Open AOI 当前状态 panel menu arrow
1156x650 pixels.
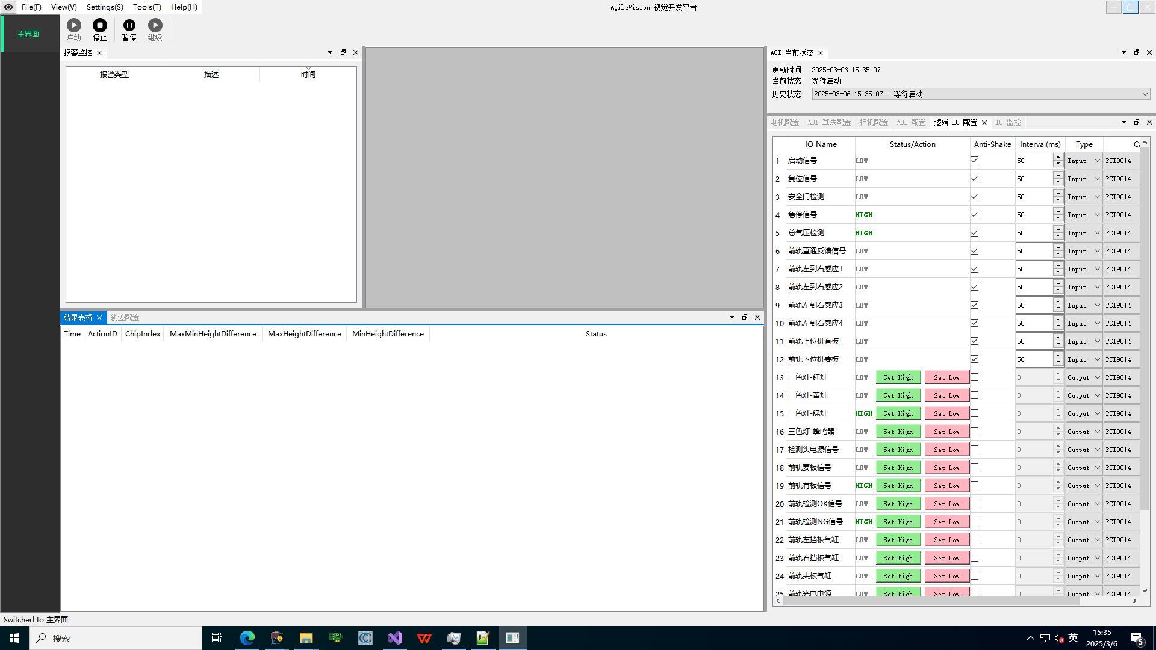(x=1123, y=52)
